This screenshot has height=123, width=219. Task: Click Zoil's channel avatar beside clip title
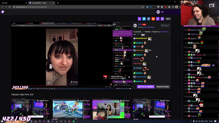(x=135, y=26)
